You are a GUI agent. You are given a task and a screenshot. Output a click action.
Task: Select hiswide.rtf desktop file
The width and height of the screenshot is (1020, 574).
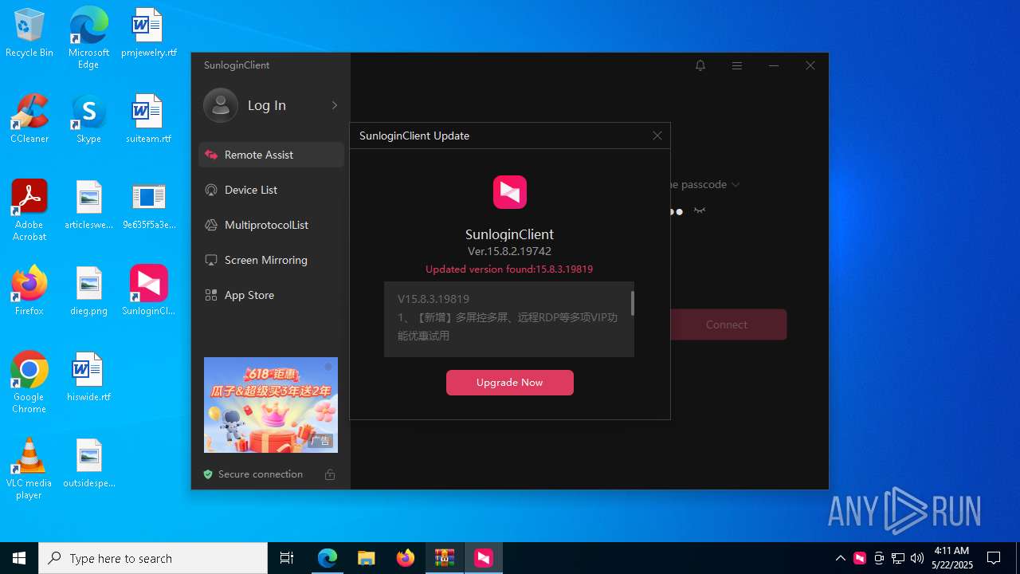tap(88, 378)
